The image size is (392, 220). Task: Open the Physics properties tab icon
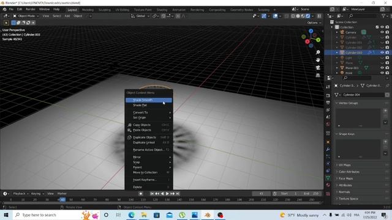coord(328,164)
